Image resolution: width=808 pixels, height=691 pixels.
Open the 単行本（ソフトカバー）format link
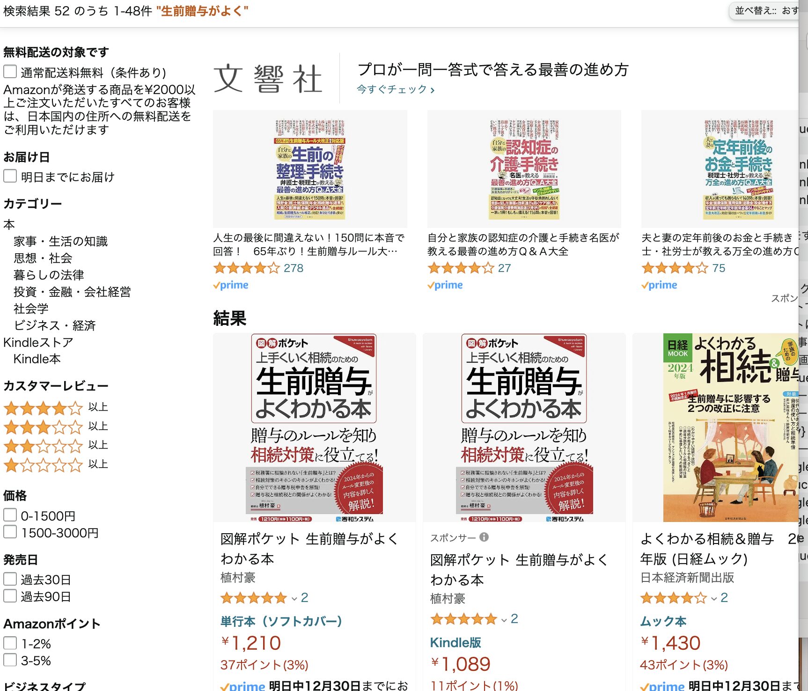tap(281, 621)
